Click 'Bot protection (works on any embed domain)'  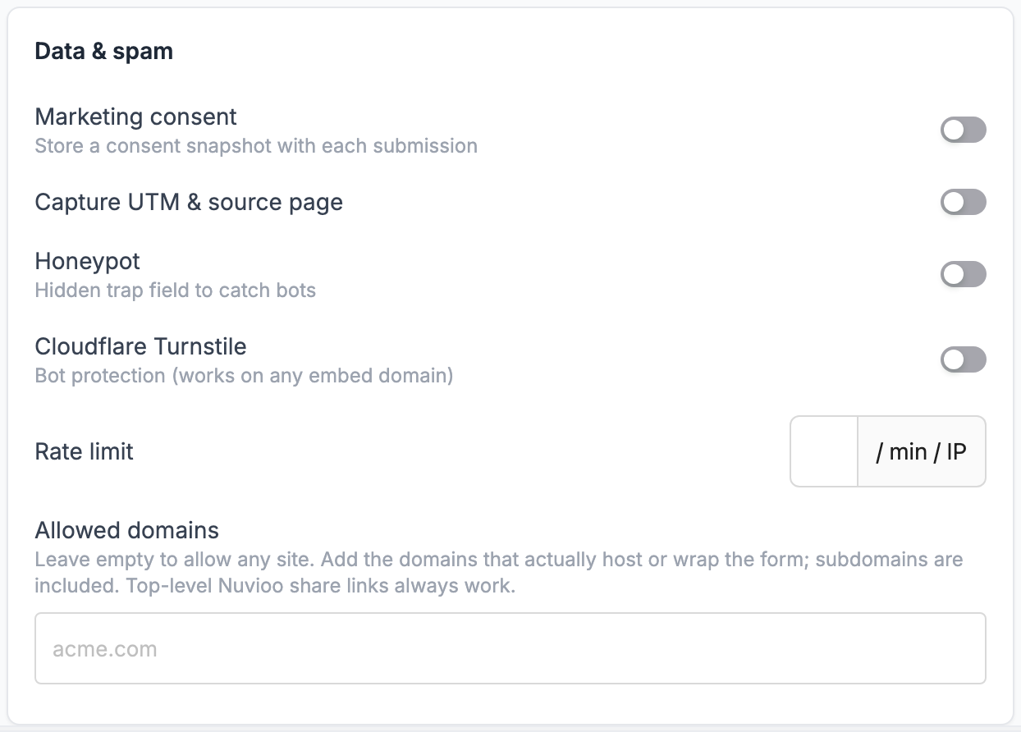point(244,376)
